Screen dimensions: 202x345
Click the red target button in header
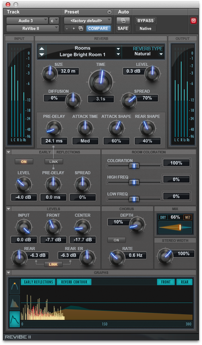click(x=193, y=21)
